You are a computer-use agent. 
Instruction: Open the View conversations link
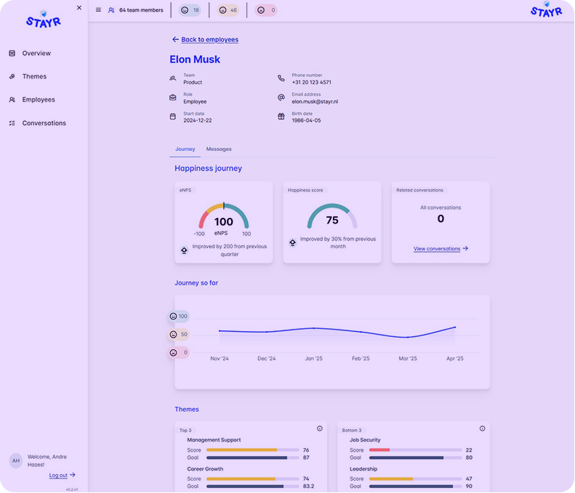(441, 249)
